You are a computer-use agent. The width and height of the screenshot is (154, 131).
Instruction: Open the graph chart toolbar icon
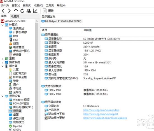pyautogui.click(x=35, y=11)
